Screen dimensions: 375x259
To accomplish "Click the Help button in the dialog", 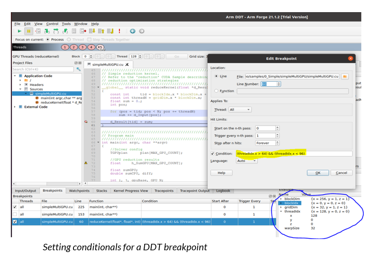I will coord(222,173).
